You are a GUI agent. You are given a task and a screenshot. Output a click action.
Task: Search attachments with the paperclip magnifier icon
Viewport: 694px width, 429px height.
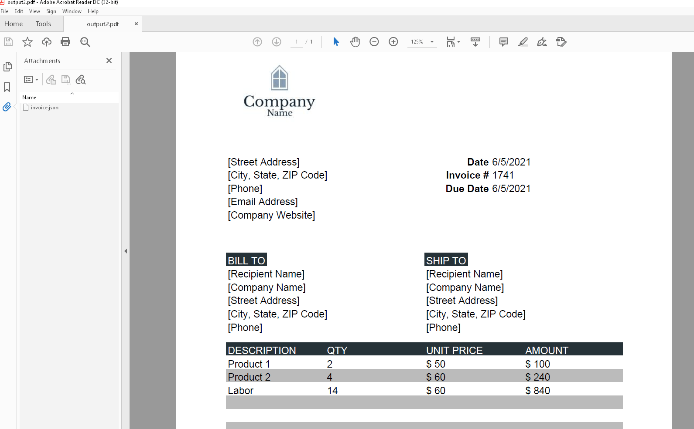click(x=80, y=79)
